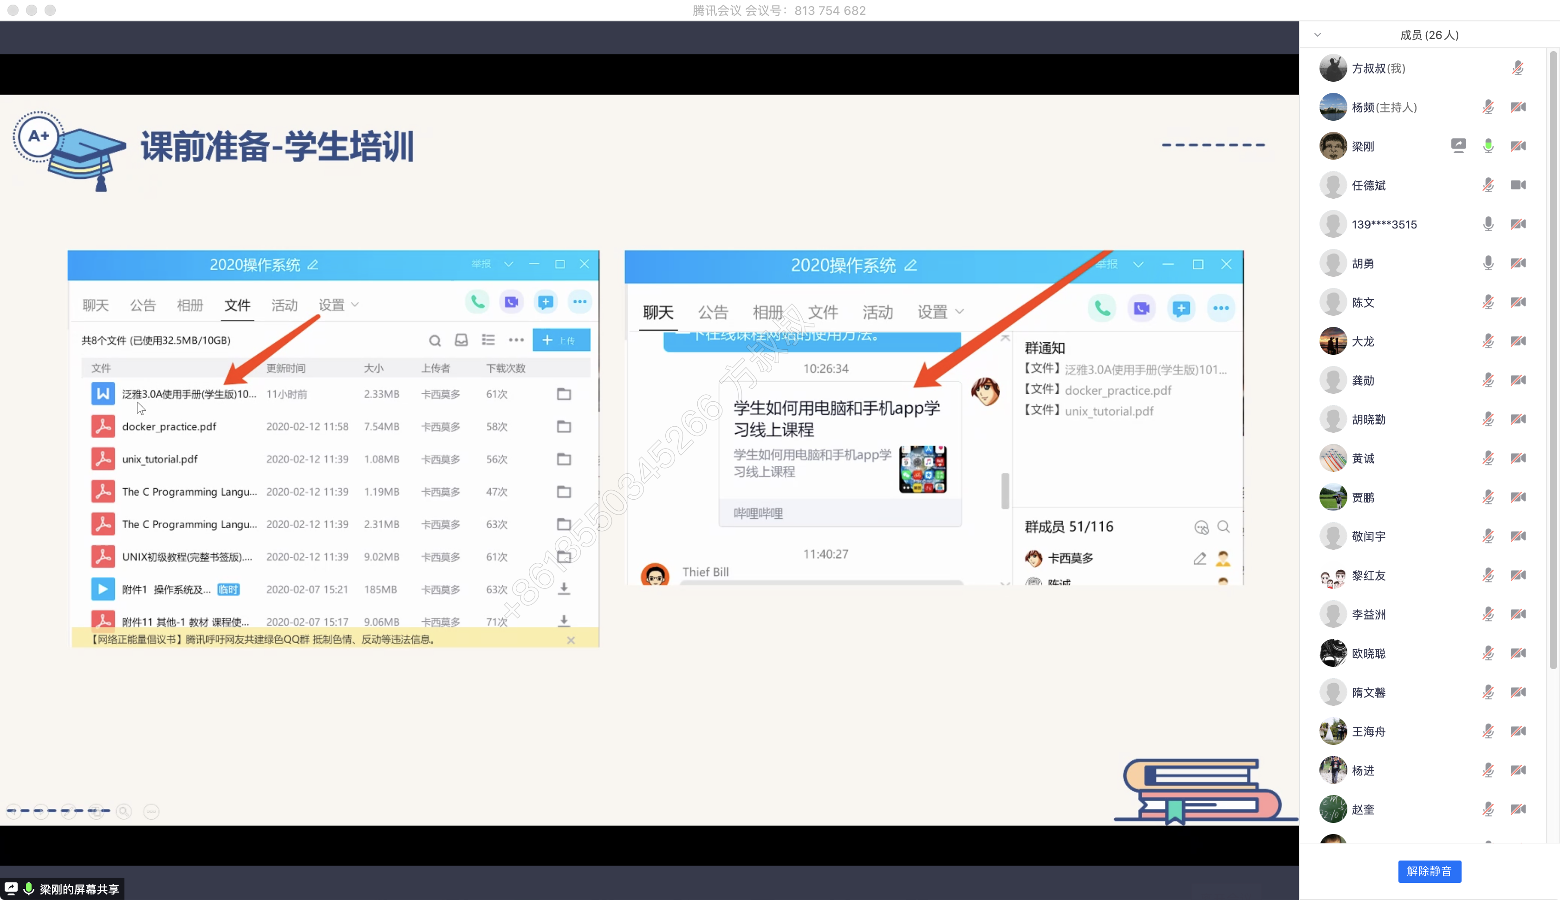
Task: Switch to the 公告 tab in left window
Action: (x=143, y=305)
